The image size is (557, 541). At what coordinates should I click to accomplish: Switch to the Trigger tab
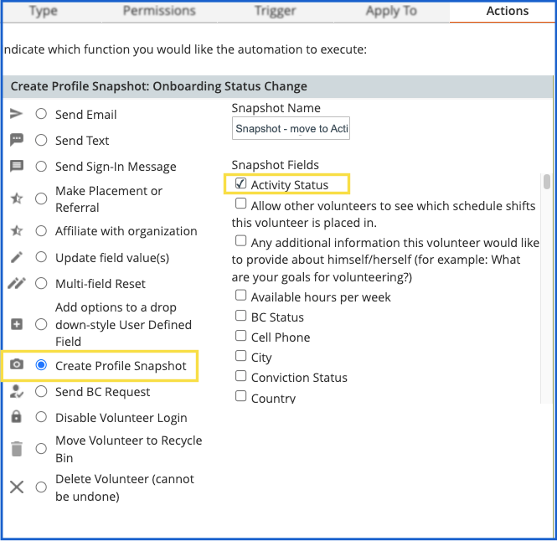coord(276,11)
